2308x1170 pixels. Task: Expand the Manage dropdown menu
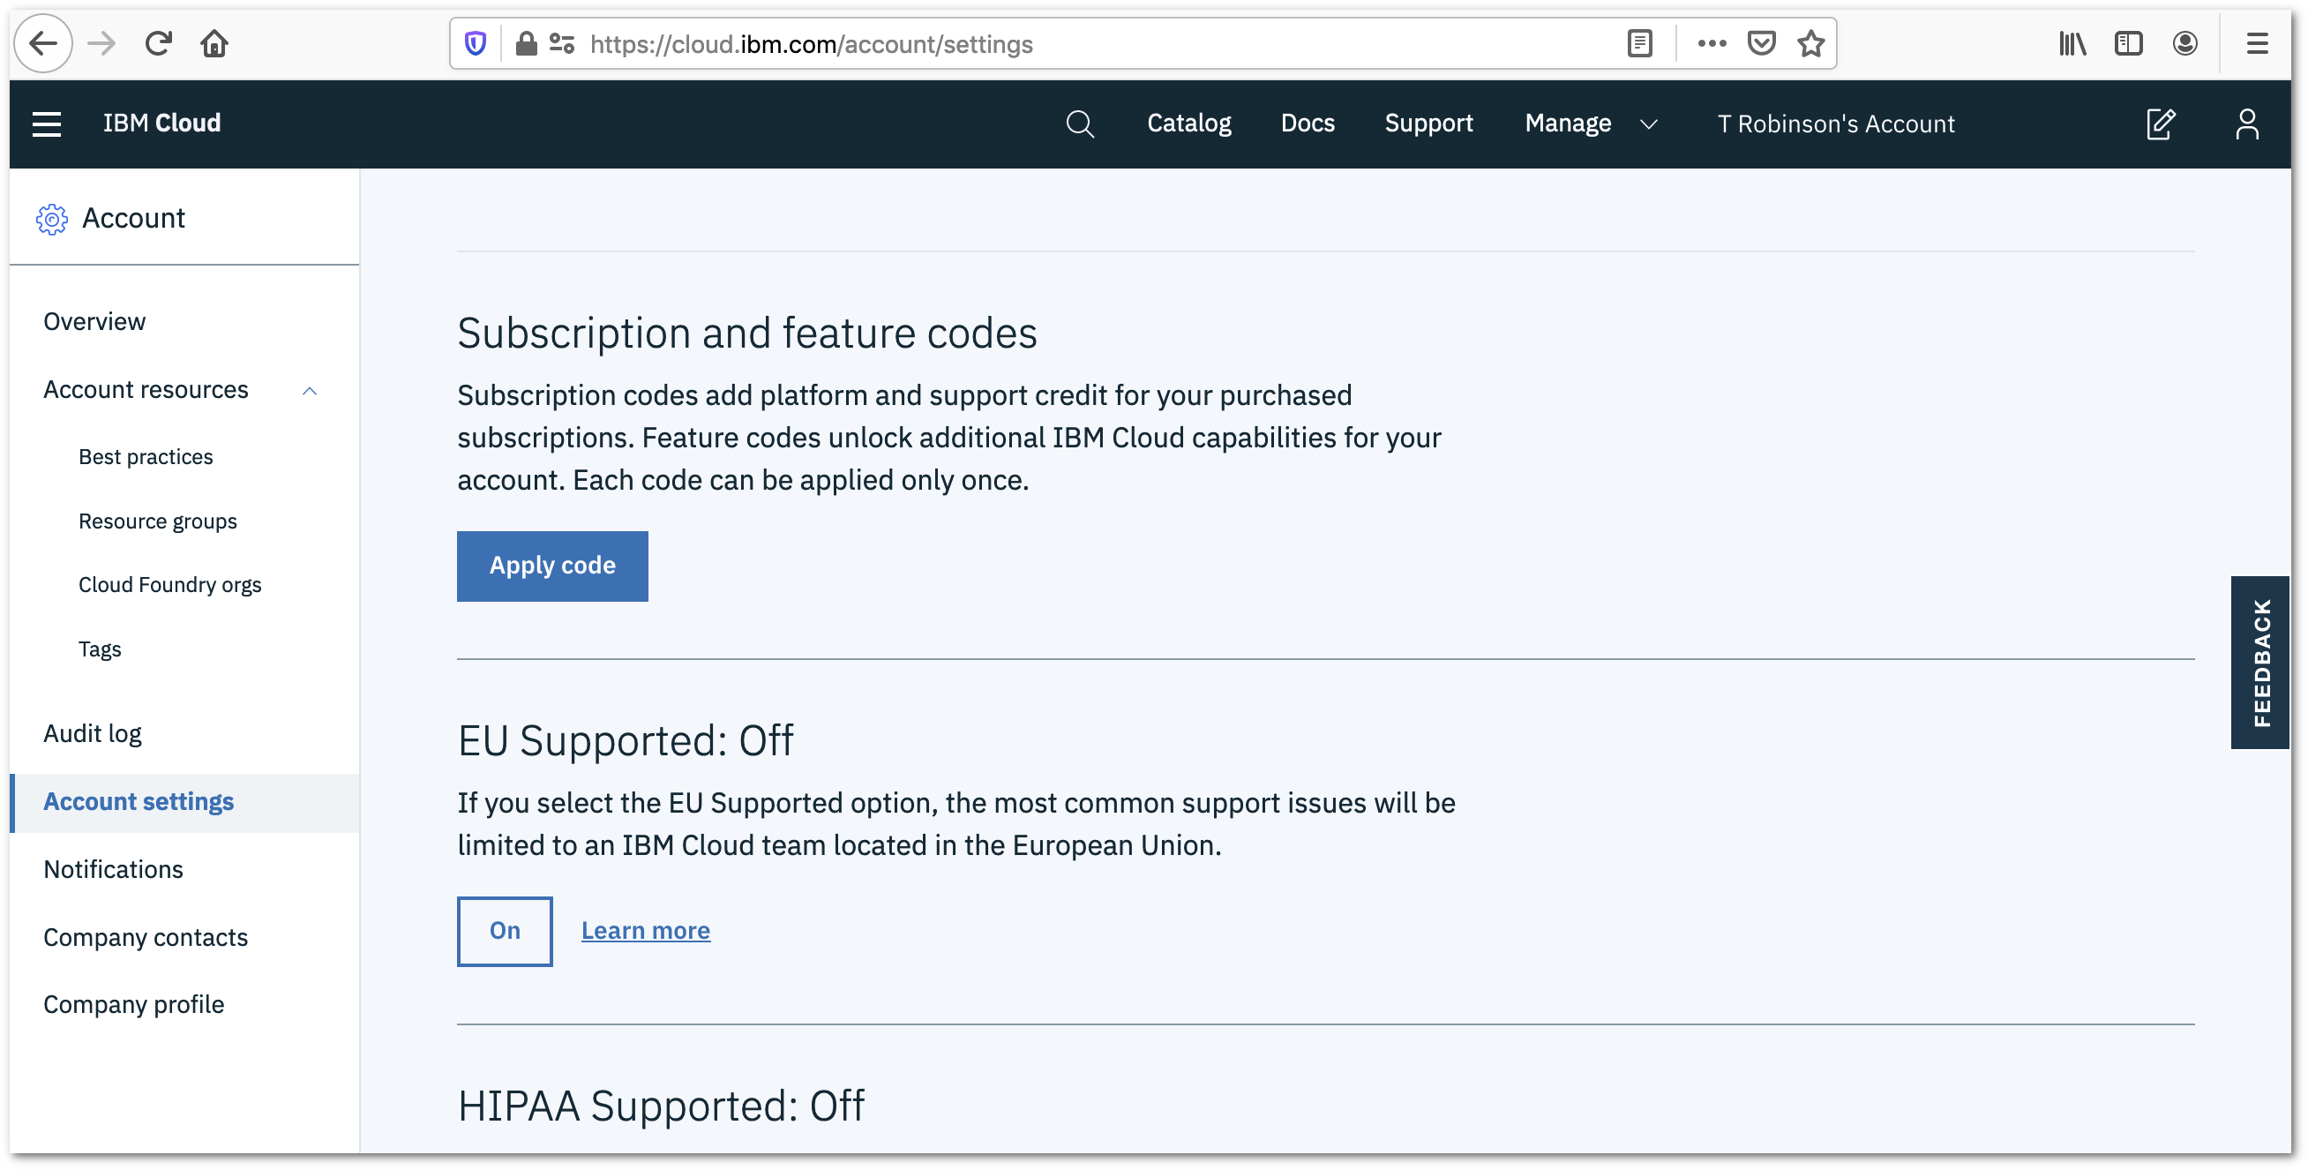(x=1592, y=124)
